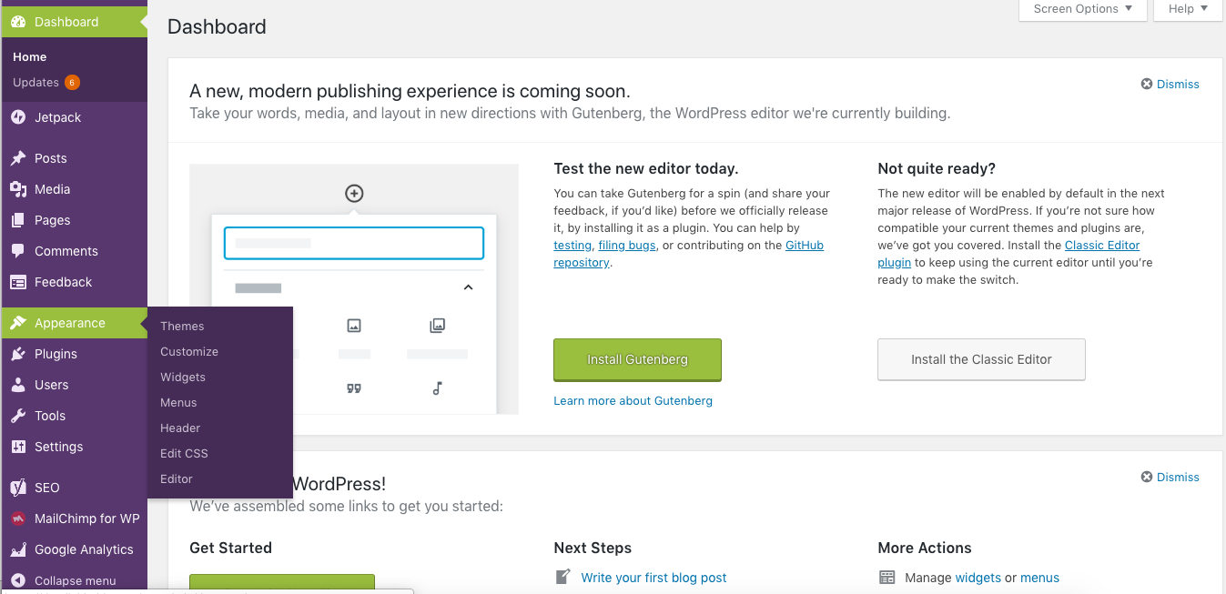Click the MailChimp for WP icon
Viewport: 1226px width, 594px height.
point(18,518)
